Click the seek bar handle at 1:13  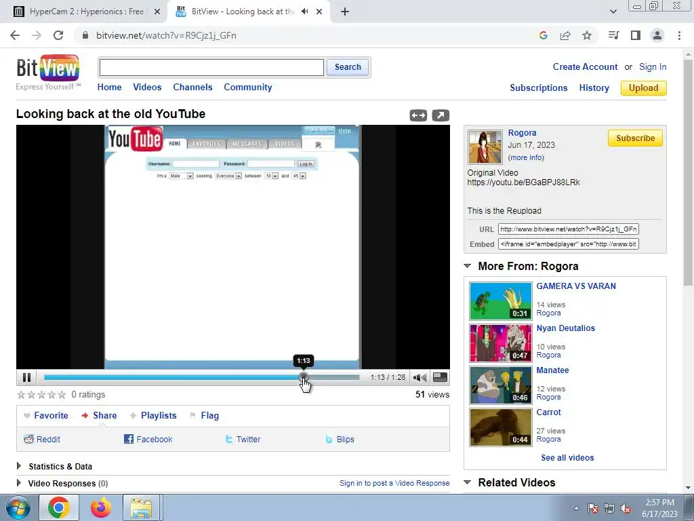tap(304, 377)
